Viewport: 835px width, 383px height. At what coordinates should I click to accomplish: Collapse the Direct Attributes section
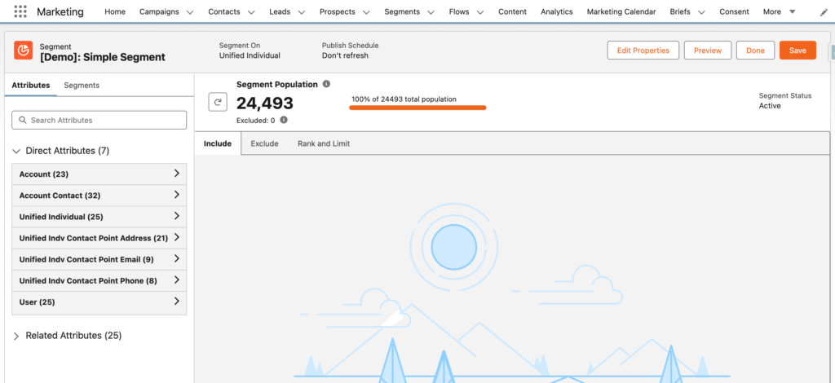[x=17, y=151]
